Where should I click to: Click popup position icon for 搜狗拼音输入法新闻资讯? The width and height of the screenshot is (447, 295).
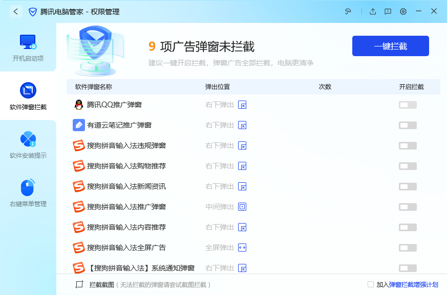pos(242,186)
